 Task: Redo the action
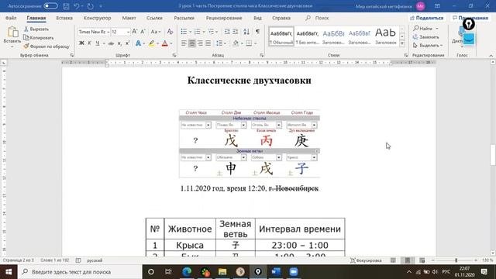pyautogui.click(x=90, y=6)
